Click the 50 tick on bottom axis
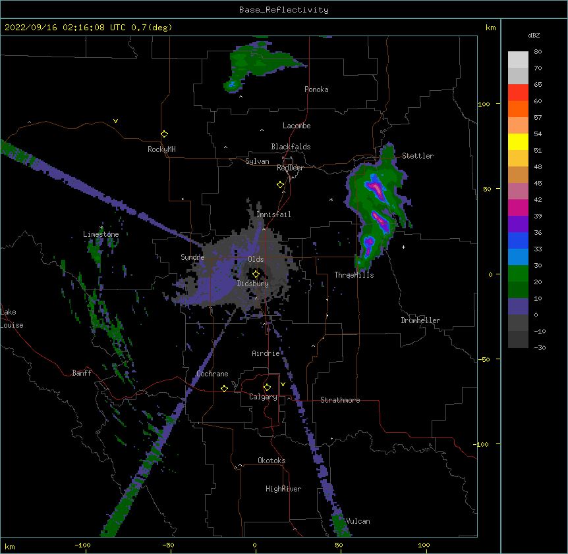This screenshot has height=554, width=568. (x=339, y=545)
